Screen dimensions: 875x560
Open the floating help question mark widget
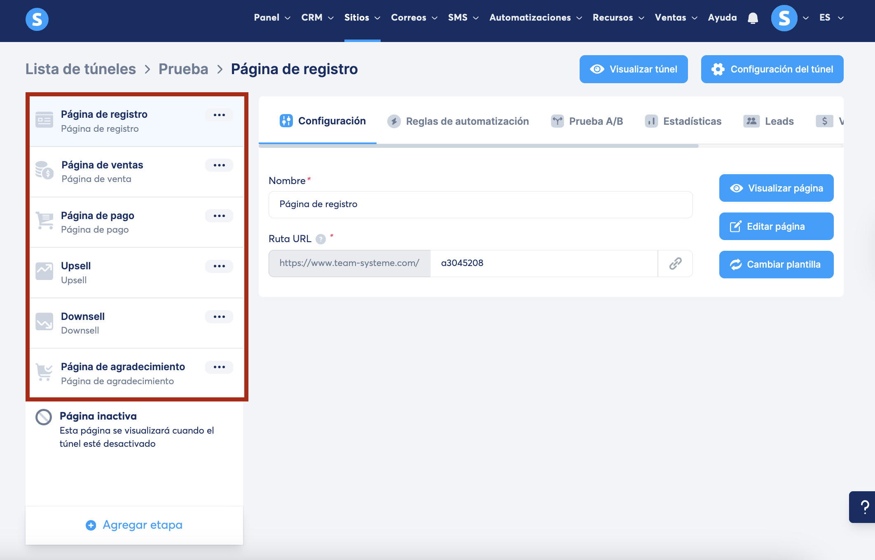[x=864, y=507]
